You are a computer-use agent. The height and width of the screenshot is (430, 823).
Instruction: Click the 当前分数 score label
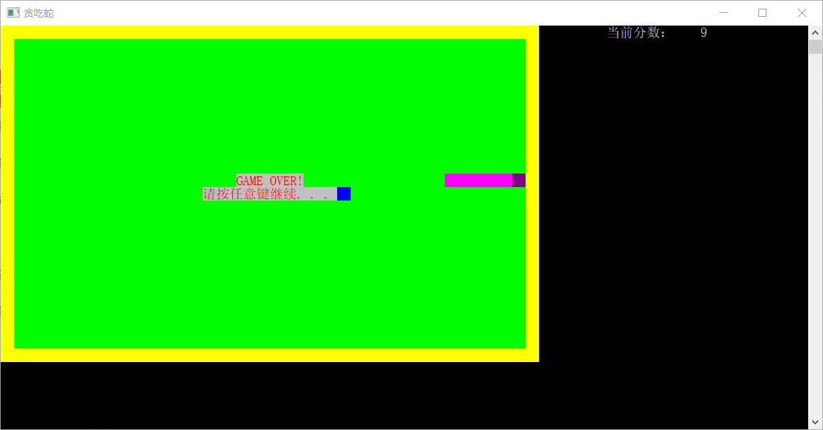[x=637, y=32]
